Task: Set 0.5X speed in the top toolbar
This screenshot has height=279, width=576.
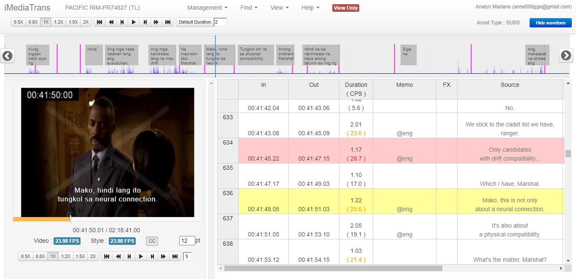Action: click(x=19, y=22)
